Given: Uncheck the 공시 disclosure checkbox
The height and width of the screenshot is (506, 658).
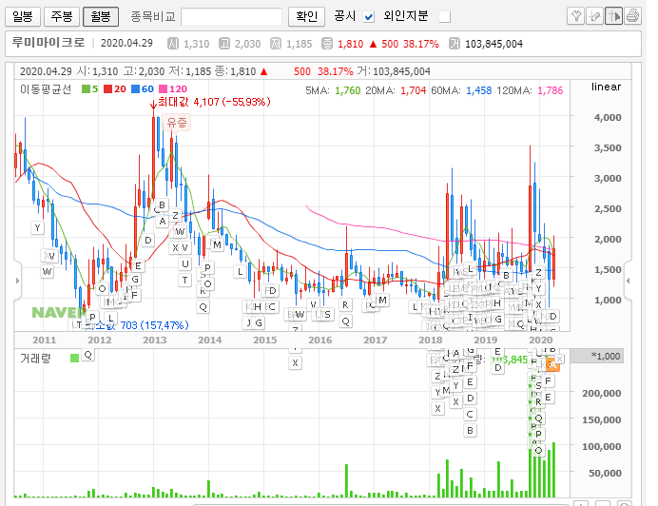Looking at the screenshot, I should click(x=368, y=17).
